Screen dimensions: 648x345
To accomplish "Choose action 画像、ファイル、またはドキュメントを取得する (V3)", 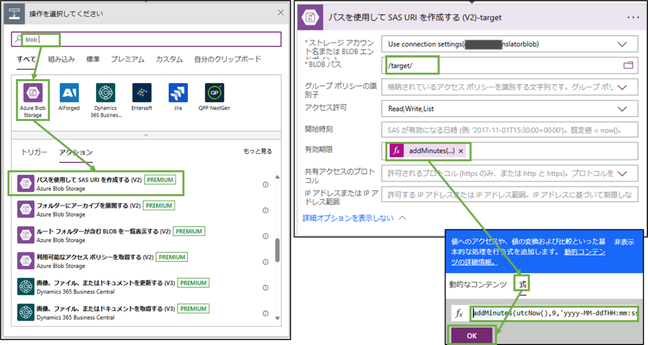I will pyautogui.click(x=146, y=313).
